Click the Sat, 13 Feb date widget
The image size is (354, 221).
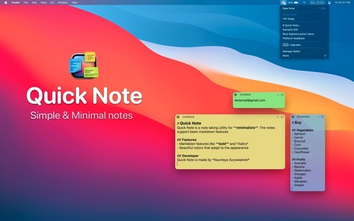pyautogui.click(x=317, y=3)
